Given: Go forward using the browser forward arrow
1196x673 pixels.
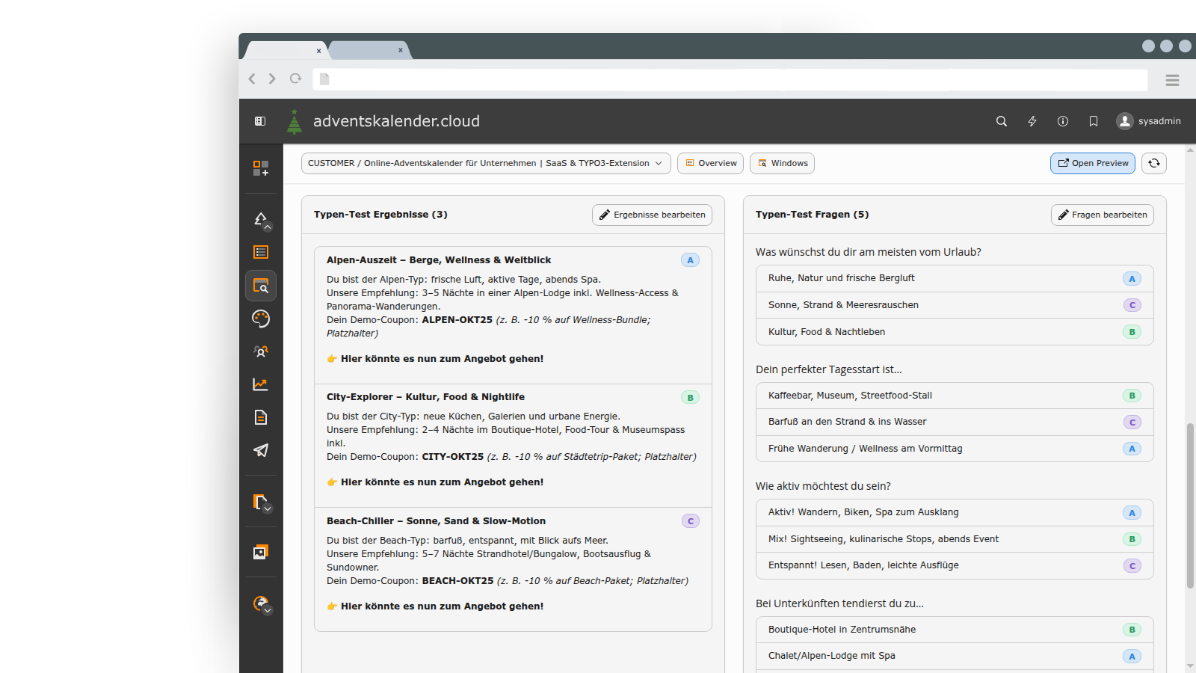Looking at the screenshot, I should coord(272,79).
